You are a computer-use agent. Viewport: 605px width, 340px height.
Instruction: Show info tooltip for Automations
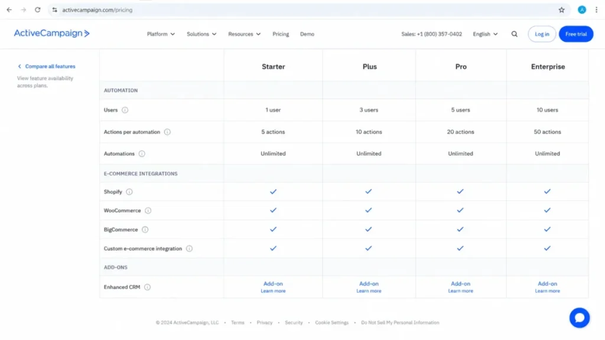(142, 154)
